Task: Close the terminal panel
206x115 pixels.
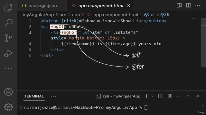Action: 198,96
